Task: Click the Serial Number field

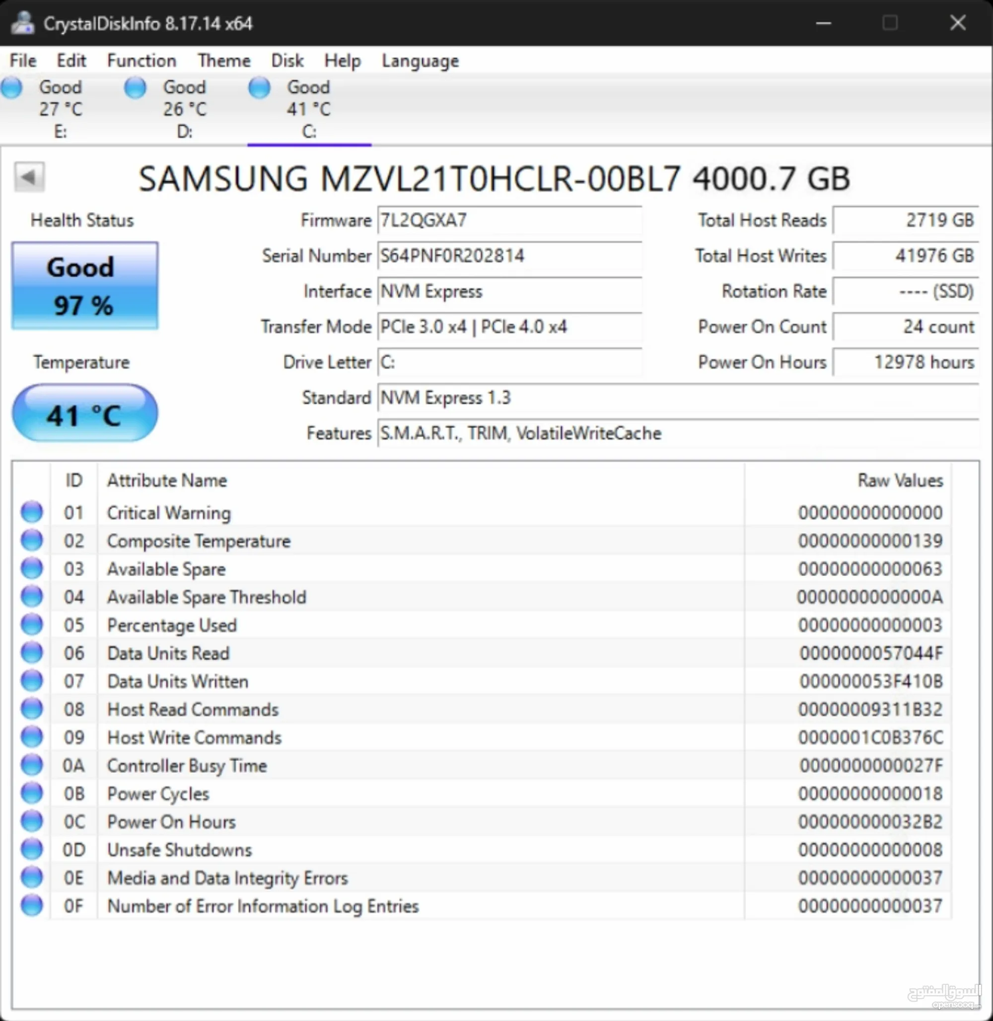Action: click(x=509, y=256)
